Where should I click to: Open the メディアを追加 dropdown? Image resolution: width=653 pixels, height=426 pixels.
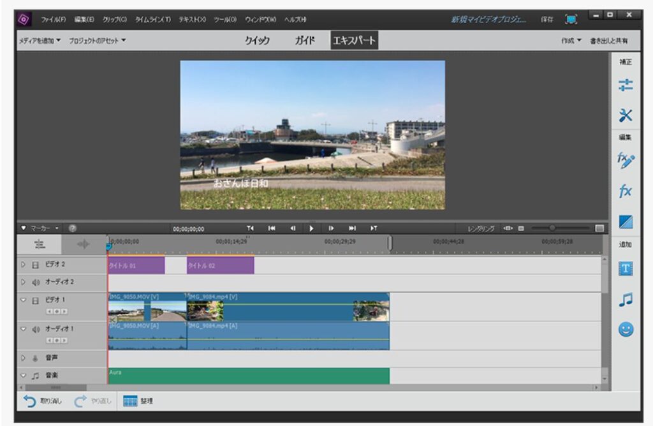40,40
